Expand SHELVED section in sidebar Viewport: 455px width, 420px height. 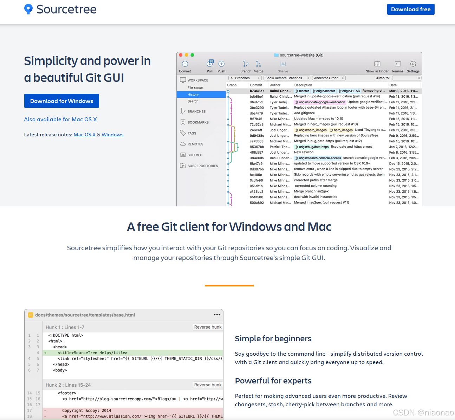195,155
